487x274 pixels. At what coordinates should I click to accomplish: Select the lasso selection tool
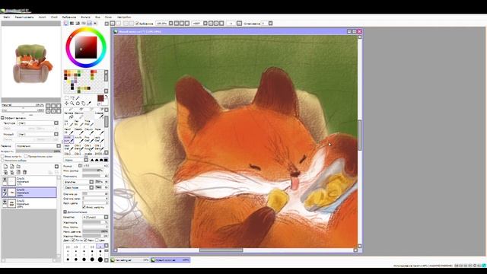pyautogui.click(x=72, y=98)
